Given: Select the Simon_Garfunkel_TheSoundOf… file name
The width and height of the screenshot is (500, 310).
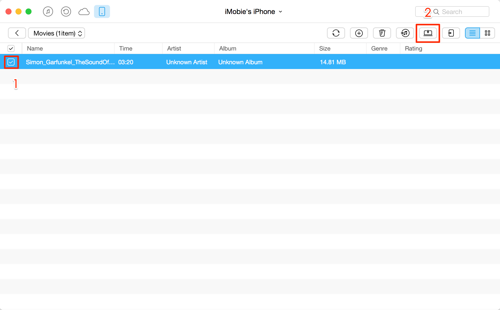Looking at the screenshot, I should pyautogui.click(x=70, y=62).
